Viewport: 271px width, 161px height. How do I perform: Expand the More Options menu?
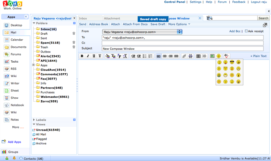pyautogui.click(x=179, y=24)
